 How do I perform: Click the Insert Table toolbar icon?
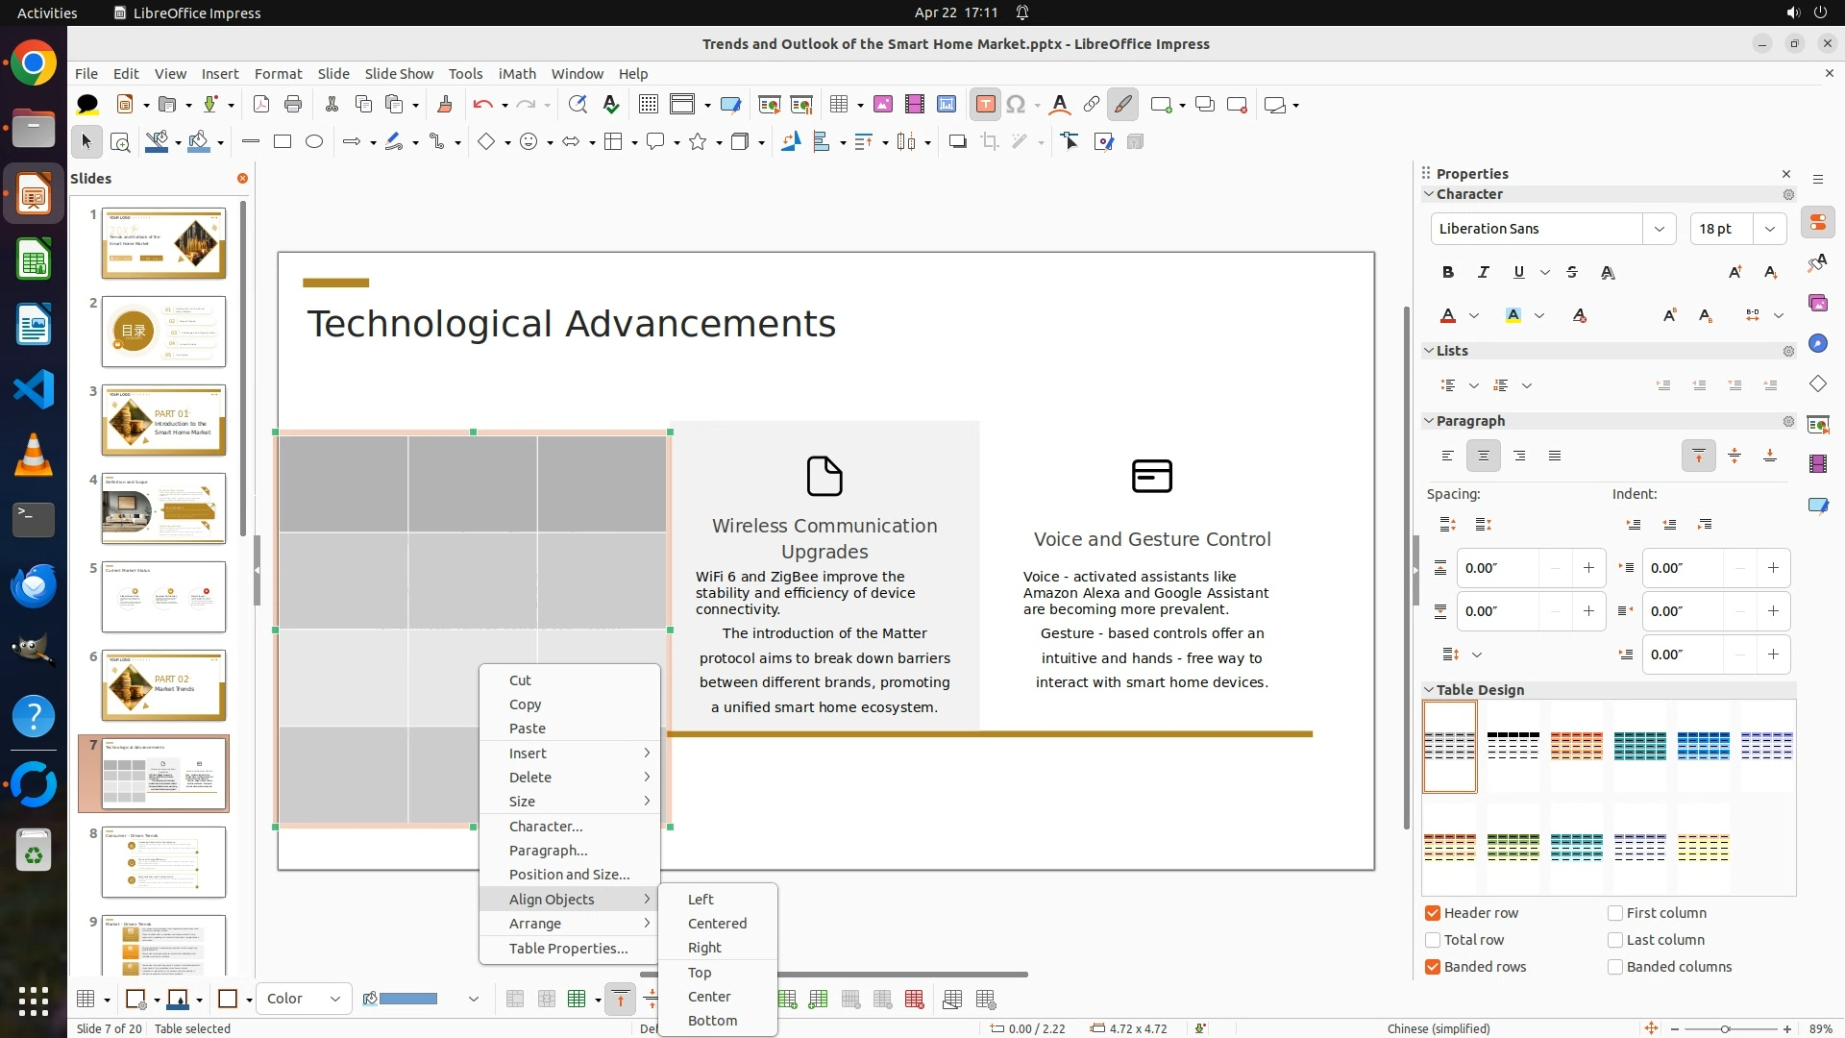pyautogui.click(x=839, y=105)
